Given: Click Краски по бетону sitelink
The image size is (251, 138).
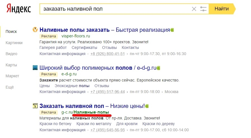Looking at the screenshot, I should 55,124.
